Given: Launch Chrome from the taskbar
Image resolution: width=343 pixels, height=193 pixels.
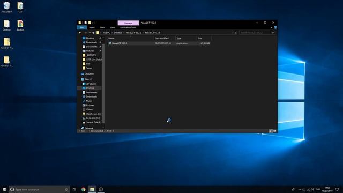Looking at the screenshot, I should [x=84, y=189].
